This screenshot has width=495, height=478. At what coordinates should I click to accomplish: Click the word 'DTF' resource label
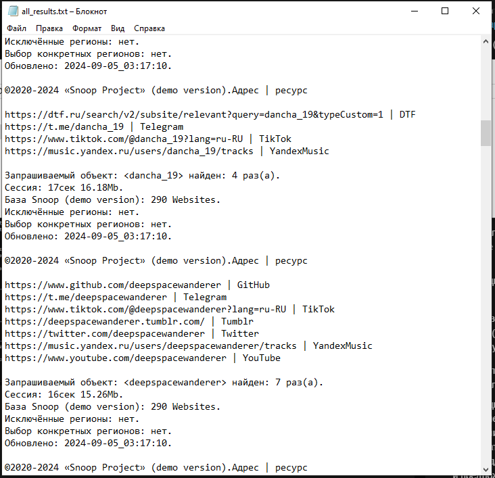(408, 114)
